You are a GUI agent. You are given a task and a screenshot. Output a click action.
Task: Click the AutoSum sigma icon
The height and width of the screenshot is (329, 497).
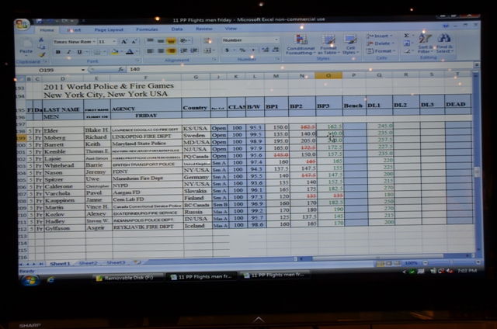(407, 36)
